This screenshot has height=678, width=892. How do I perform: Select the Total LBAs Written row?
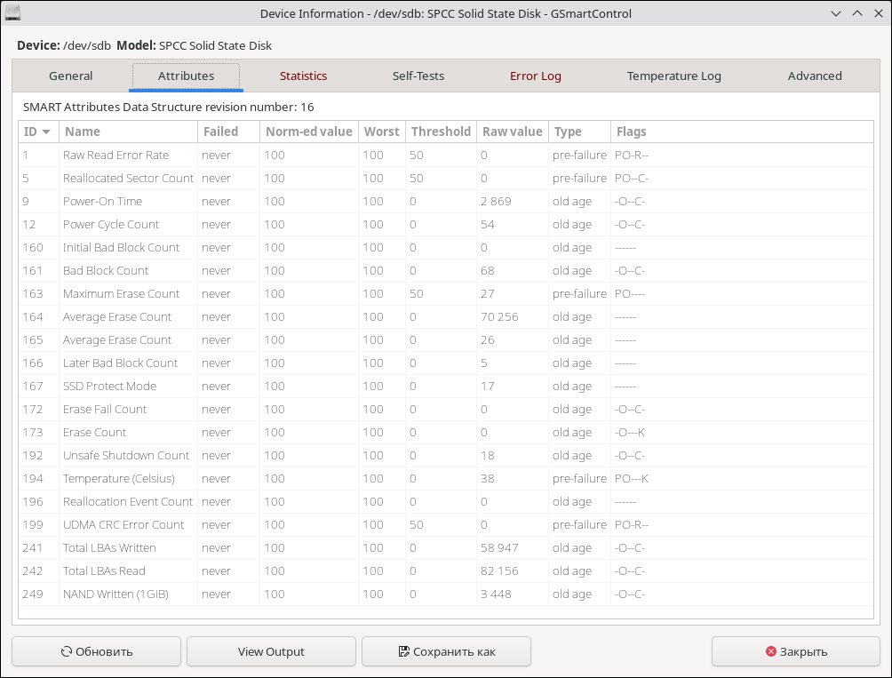point(109,547)
